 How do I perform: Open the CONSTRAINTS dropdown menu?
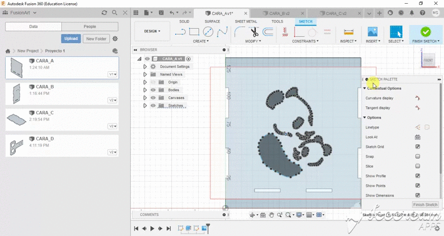tap(305, 41)
